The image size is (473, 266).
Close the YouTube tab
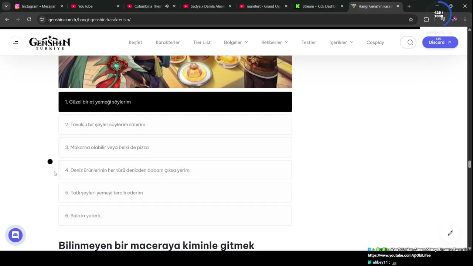click(118, 6)
